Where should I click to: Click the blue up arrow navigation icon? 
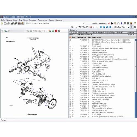(101, 27)
